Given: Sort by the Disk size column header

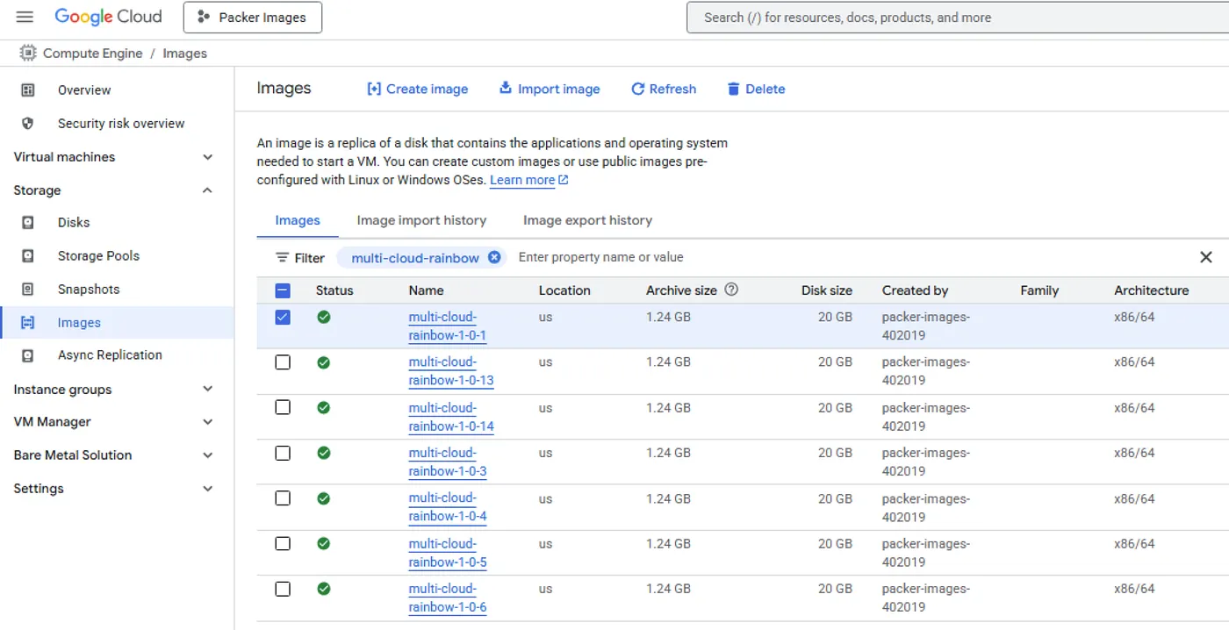Looking at the screenshot, I should click(827, 290).
